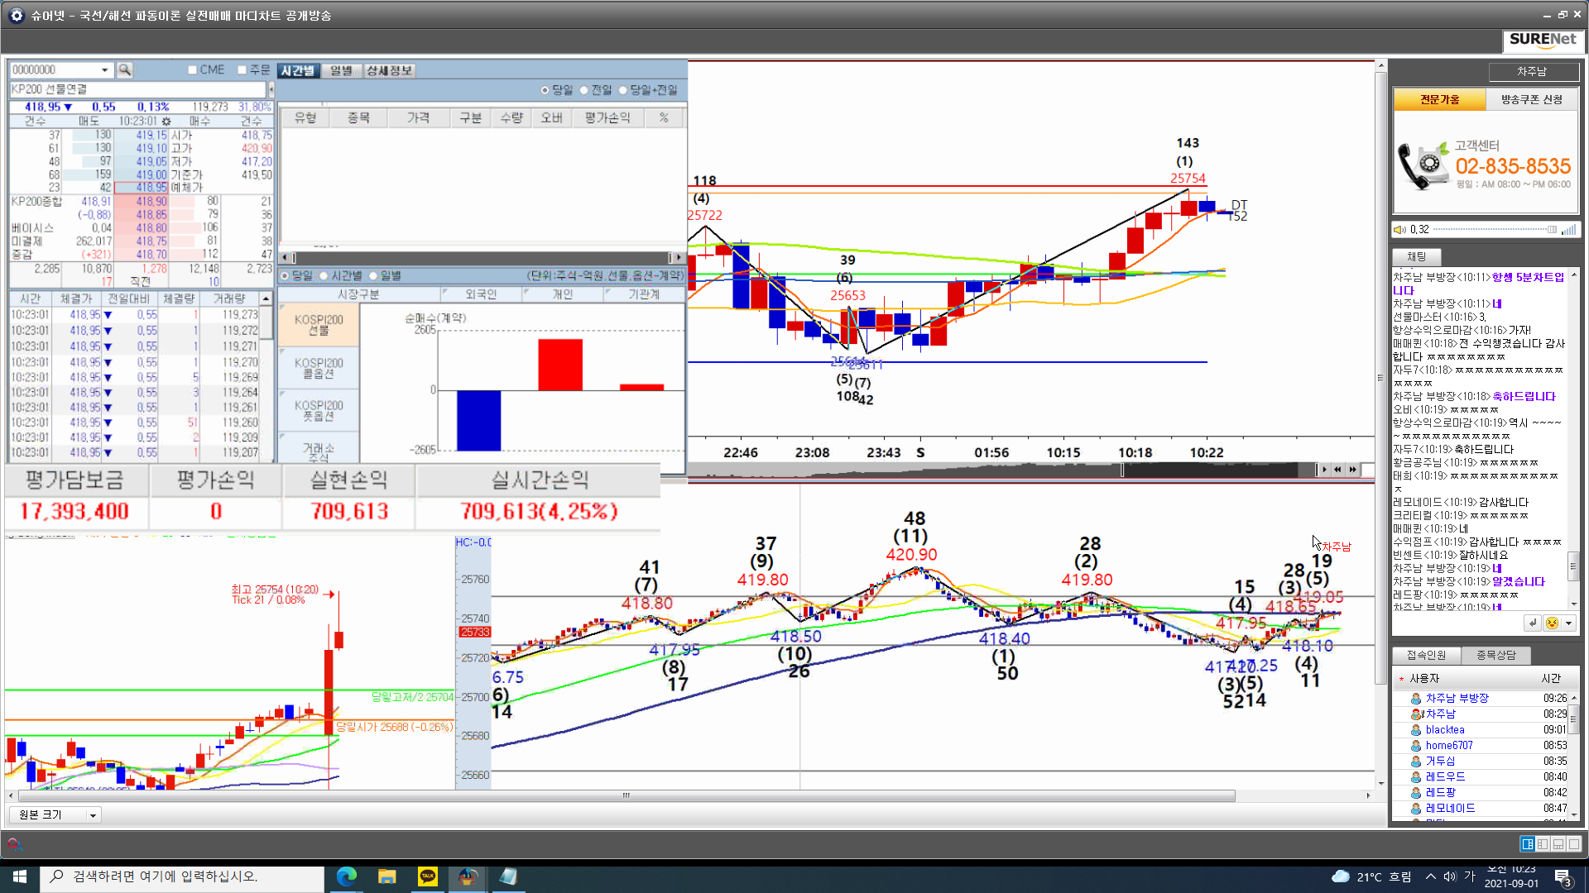Switch to the 종목상담 tab

(x=1495, y=655)
